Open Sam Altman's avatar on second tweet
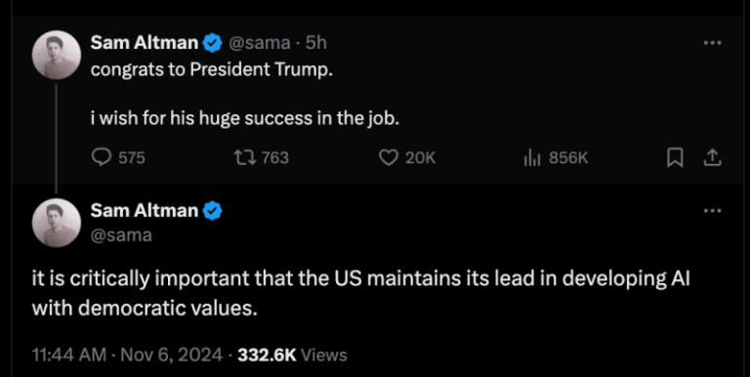The width and height of the screenshot is (750, 377). pos(56,223)
